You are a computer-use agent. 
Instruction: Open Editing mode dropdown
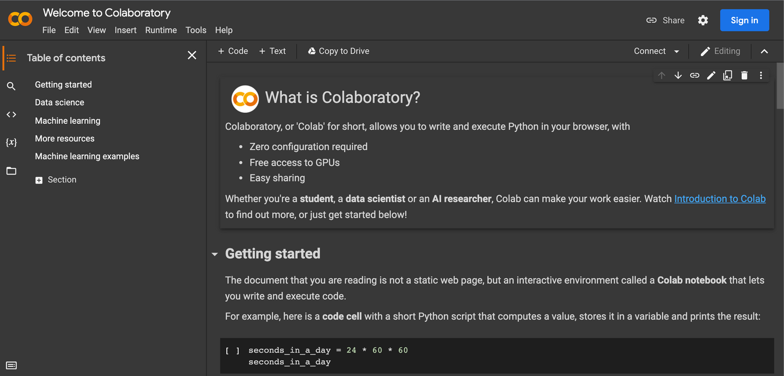coord(720,51)
